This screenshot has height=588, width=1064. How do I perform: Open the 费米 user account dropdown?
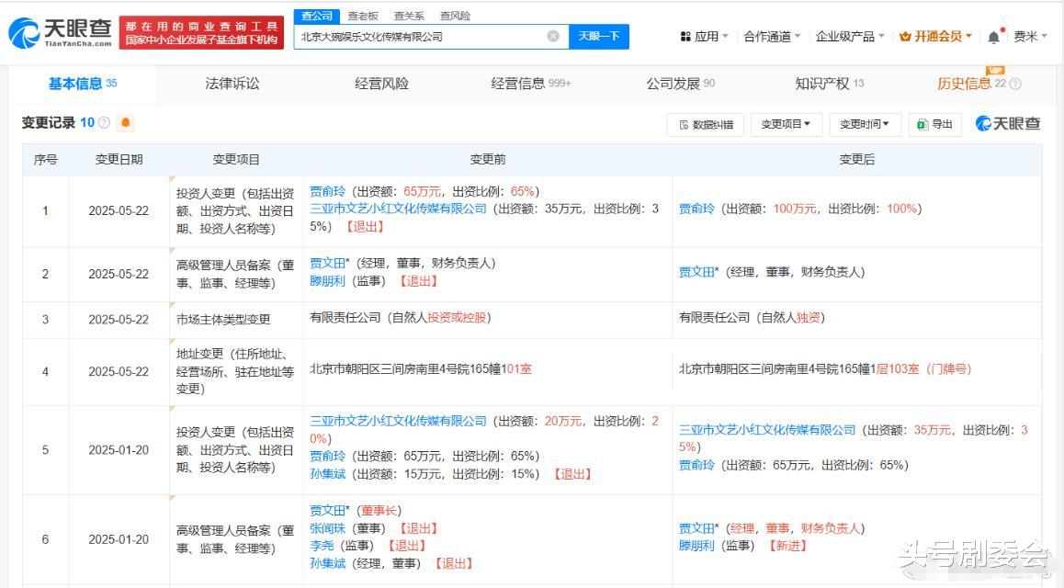tap(1030, 37)
